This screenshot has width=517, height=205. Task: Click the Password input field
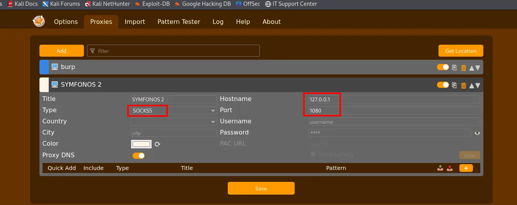pos(389,133)
